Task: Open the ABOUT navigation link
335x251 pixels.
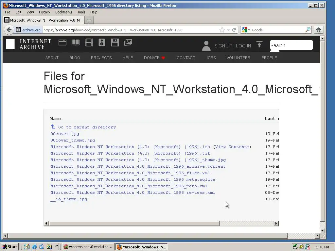Action: [x=52, y=58]
